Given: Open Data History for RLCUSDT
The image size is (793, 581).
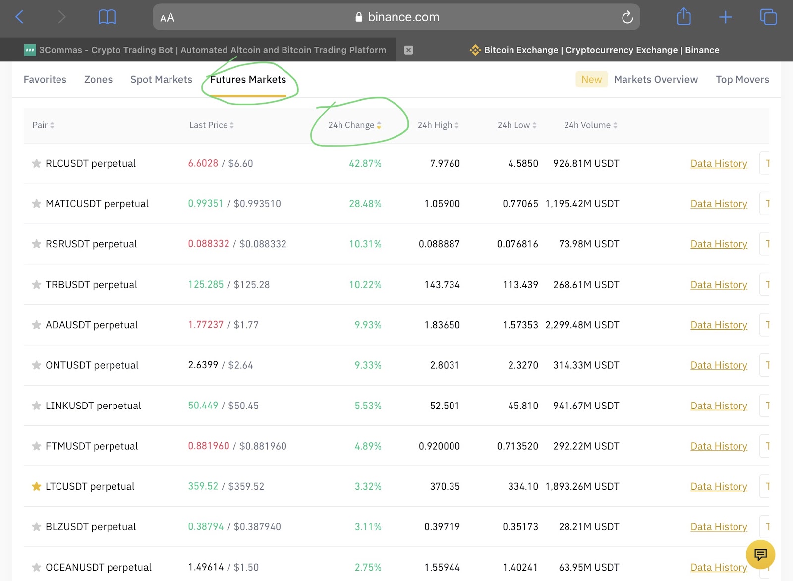Looking at the screenshot, I should click(x=719, y=163).
